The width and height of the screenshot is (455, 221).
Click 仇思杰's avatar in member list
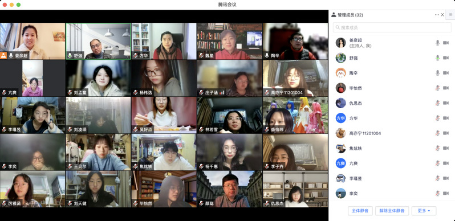click(340, 103)
